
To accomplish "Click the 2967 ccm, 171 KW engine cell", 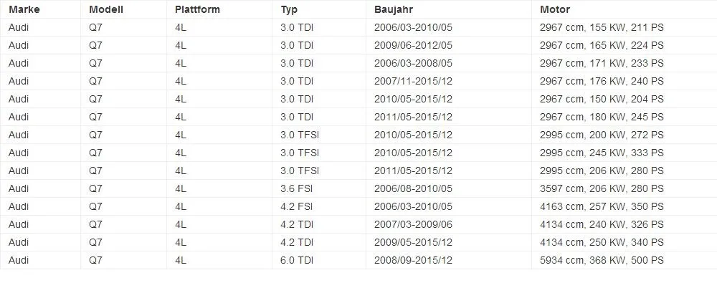I will click(x=602, y=63).
